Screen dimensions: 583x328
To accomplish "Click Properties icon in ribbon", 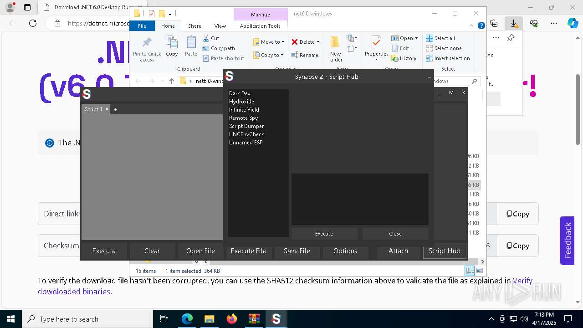I will coord(376,42).
